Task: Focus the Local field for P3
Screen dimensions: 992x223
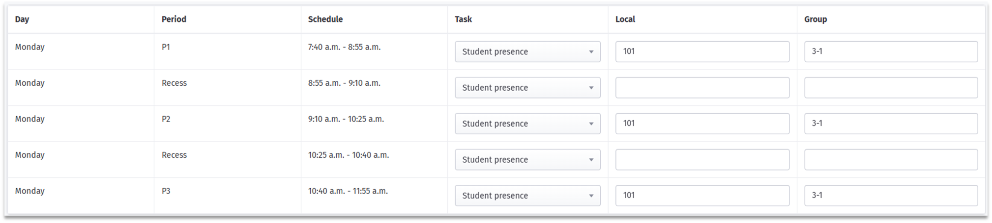Action: tap(702, 196)
